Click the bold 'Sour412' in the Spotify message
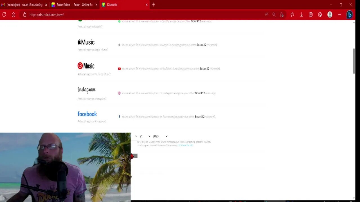Image resolution: width=360 pixels, height=202 pixels. 196,21
